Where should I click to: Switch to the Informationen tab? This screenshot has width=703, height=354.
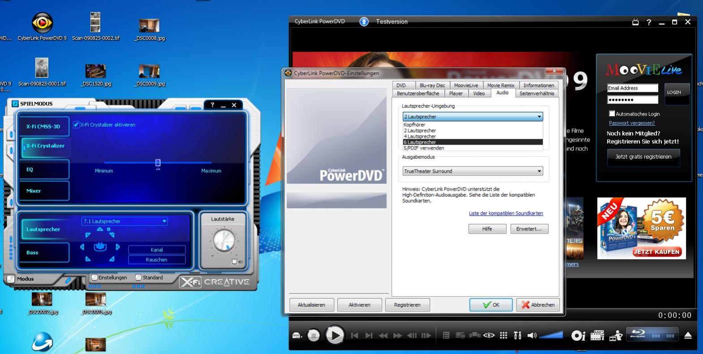click(539, 85)
